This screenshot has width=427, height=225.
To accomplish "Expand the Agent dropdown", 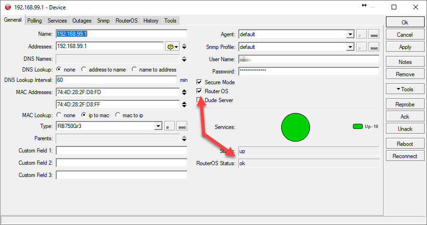I will 350,34.
